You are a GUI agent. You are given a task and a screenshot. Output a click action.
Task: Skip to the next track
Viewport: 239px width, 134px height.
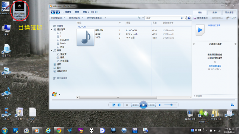(x=152, y=105)
